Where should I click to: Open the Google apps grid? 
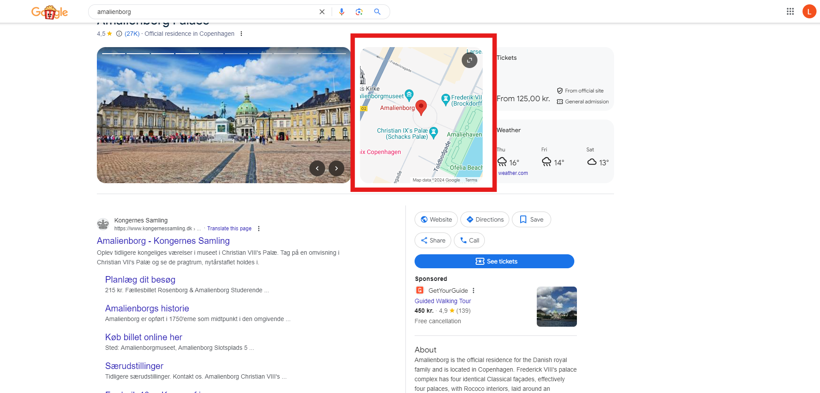tap(790, 11)
